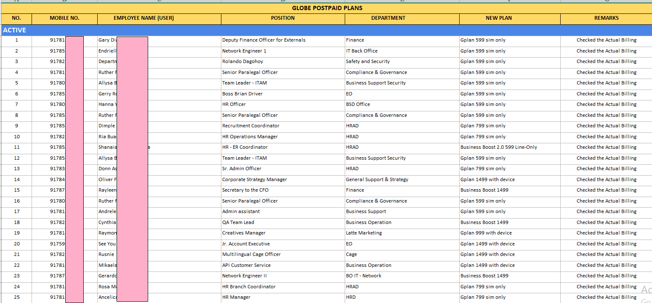Select the blue ACTIVE section row label
Screen dimensions: 652x303
(x=15, y=30)
